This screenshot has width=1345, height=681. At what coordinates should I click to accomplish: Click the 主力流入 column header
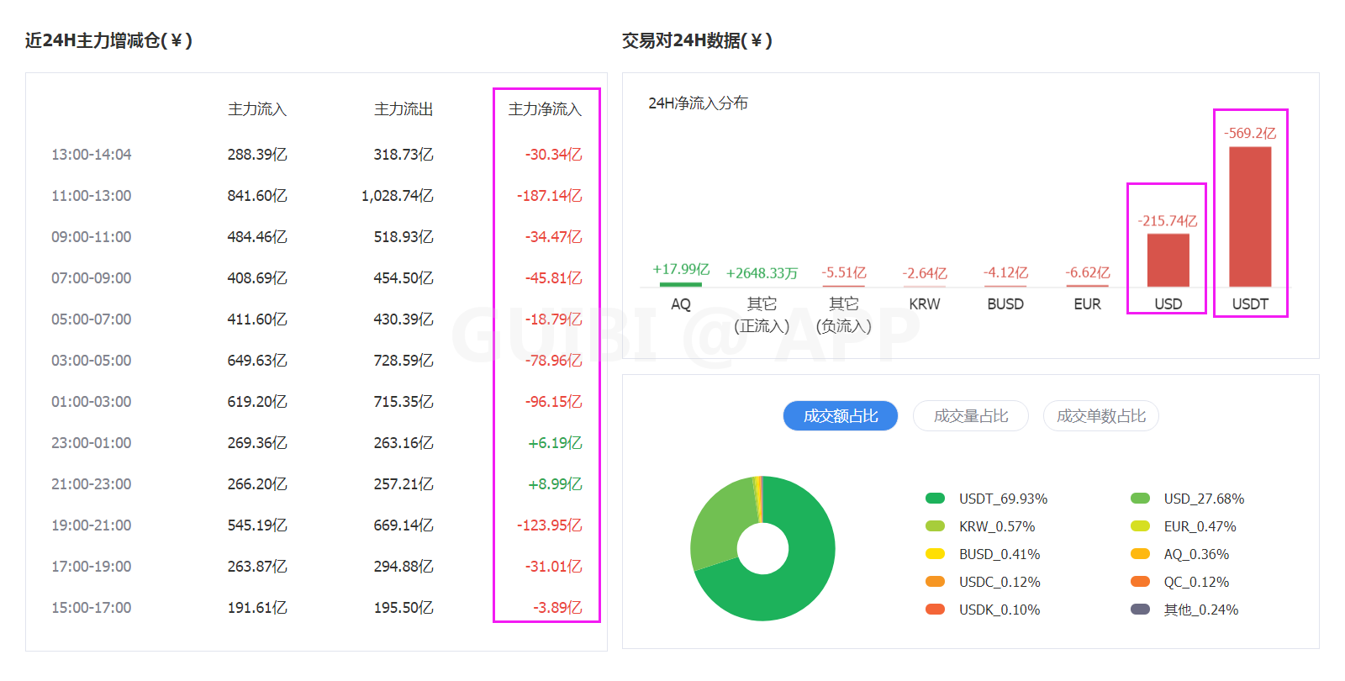click(257, 109)
